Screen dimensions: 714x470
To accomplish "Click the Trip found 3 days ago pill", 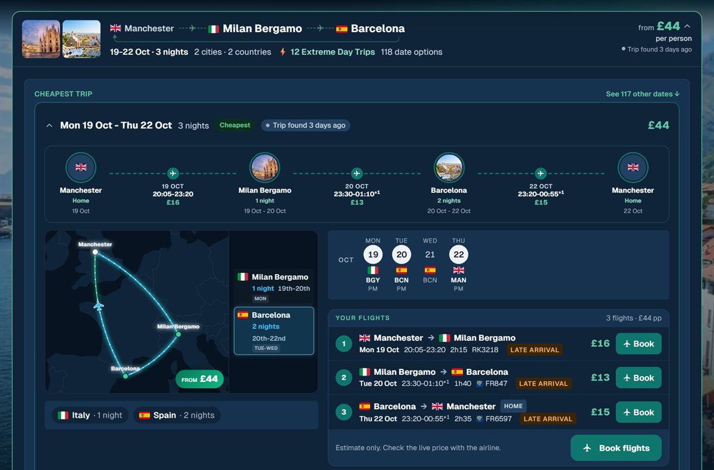I will [305, 126].
